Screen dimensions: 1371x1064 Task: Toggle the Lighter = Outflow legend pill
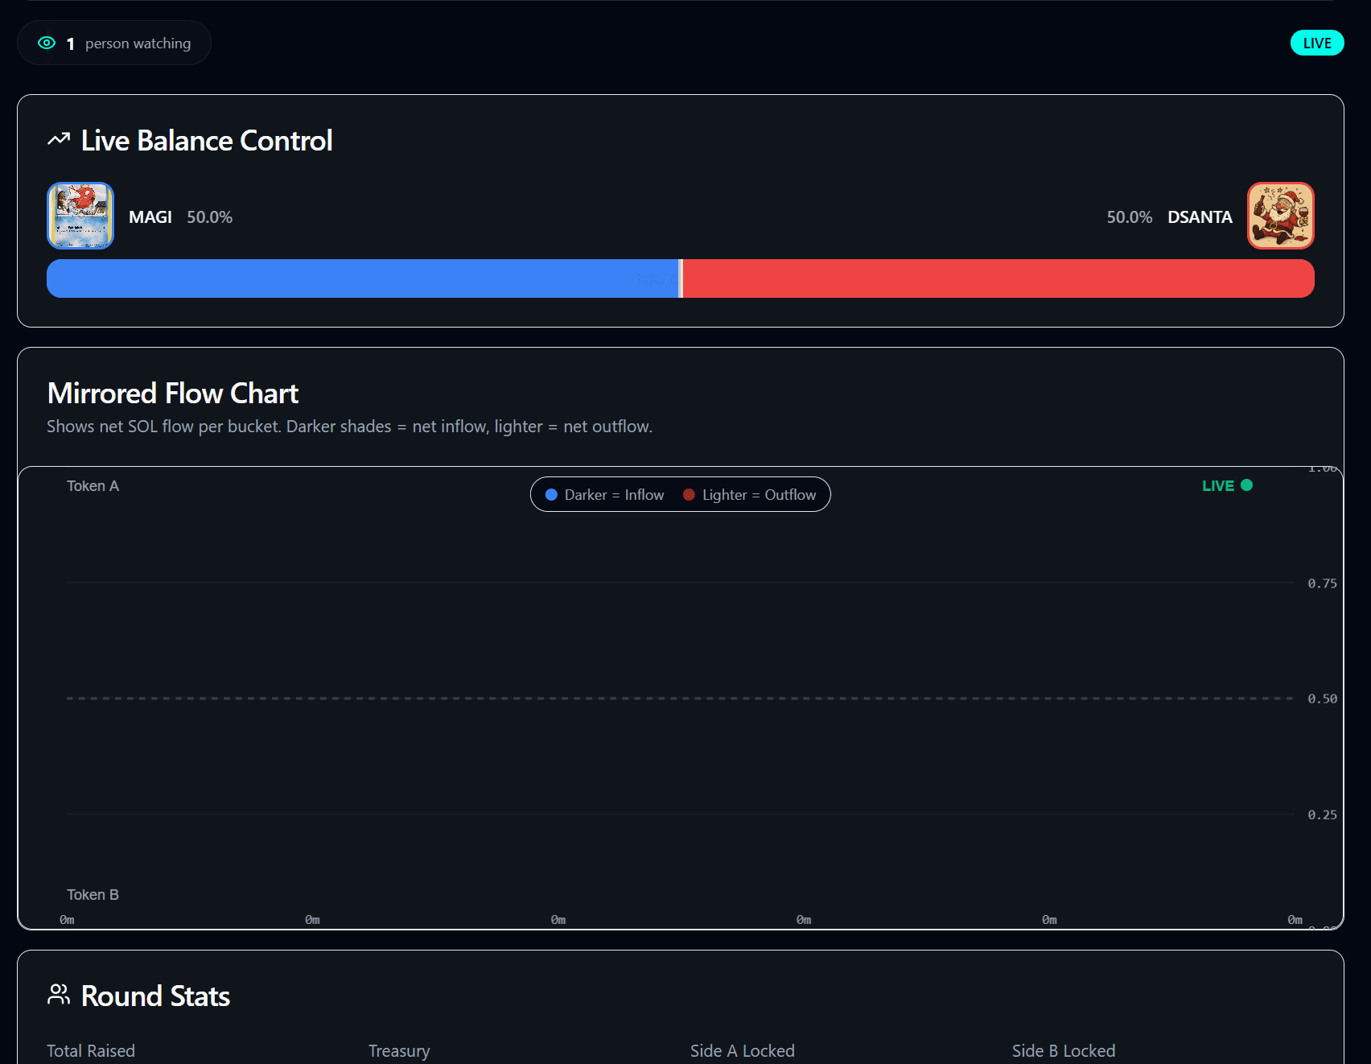tap(751, 494)
